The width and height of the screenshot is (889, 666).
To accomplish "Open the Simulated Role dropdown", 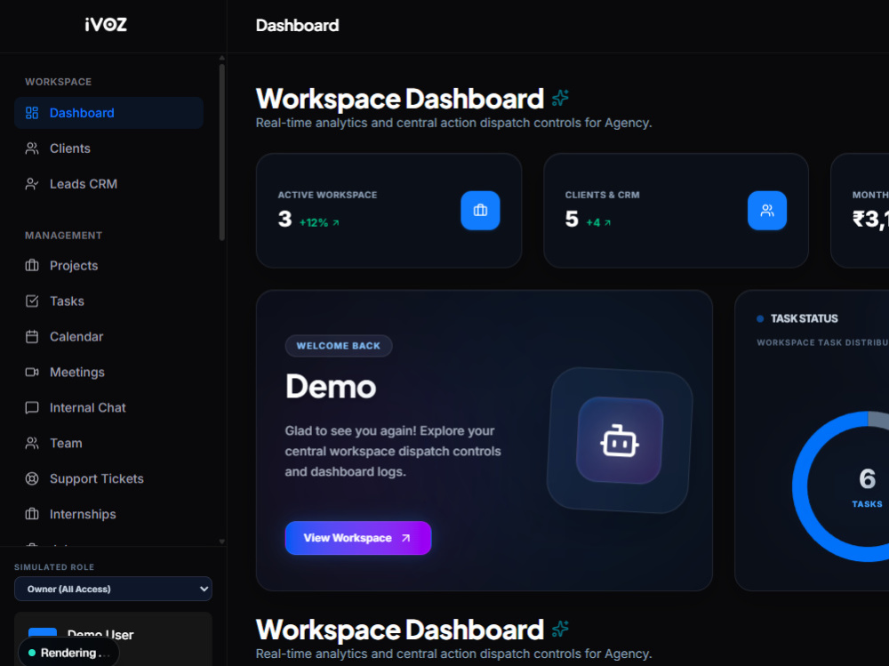I will pos(113,589).
